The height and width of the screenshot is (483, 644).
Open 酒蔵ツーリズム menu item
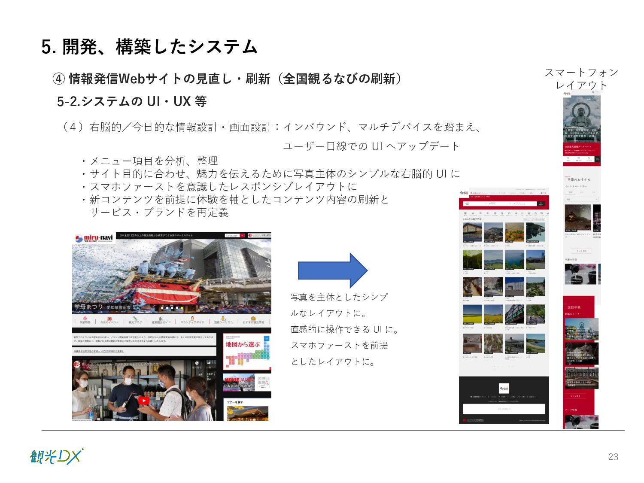223,320
